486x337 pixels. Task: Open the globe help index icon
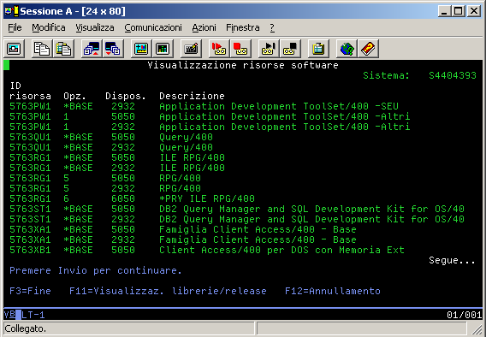pyautogui.click(x=347, y=49)
